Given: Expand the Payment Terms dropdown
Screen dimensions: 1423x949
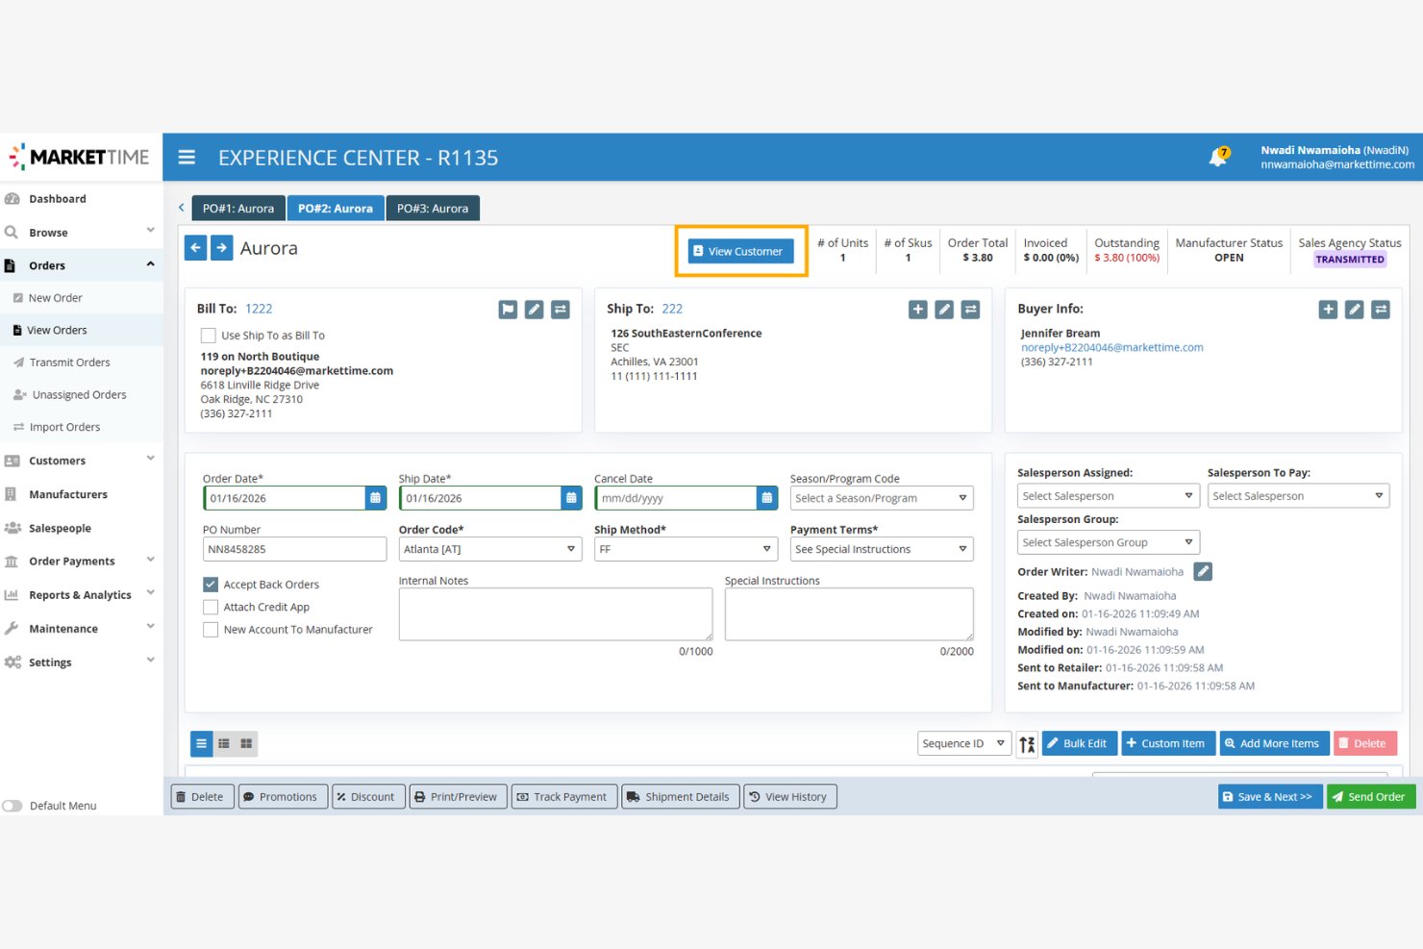Looking at the screenshot, I should point(881,548).
